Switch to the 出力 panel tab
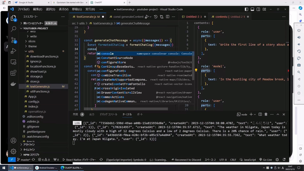Viewport: 304px width, 171px height. [92, 114]
